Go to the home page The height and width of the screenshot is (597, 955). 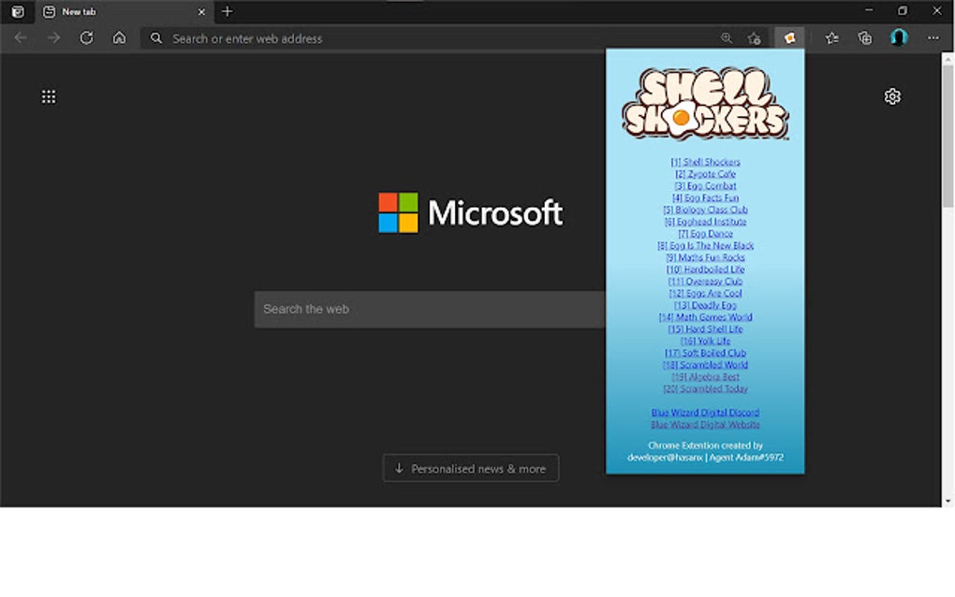point(120,37)
